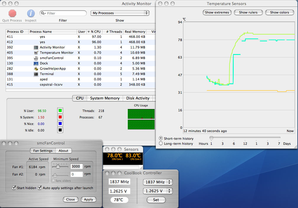Click the Close button in smcFanControl

click(71, 199)
